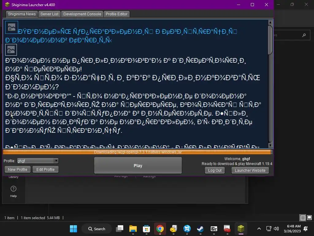Open the Steam taskbar icon

pos(201,229)
